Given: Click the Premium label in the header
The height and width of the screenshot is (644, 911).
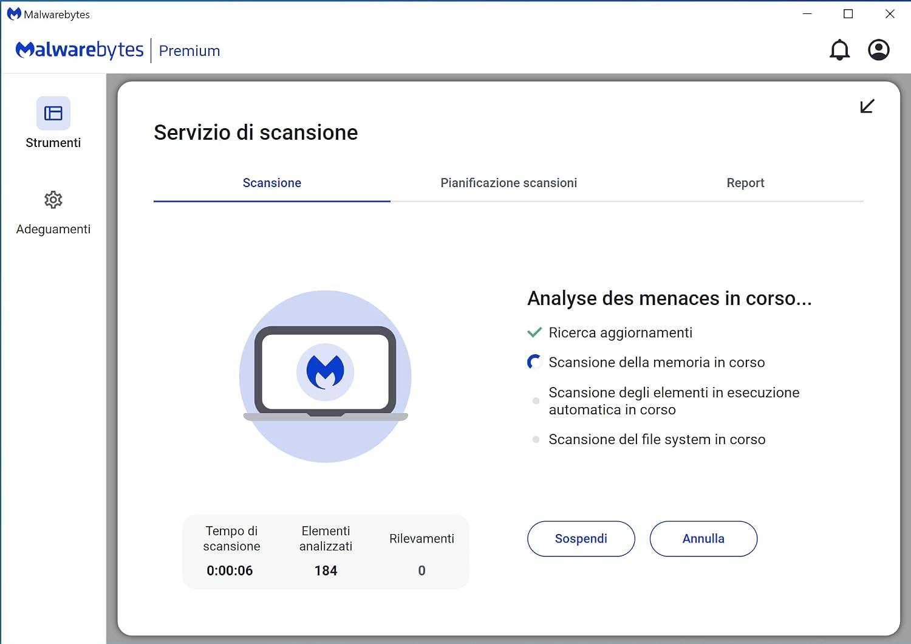Looking at the screenshot, I should click(x=189, y=50).
